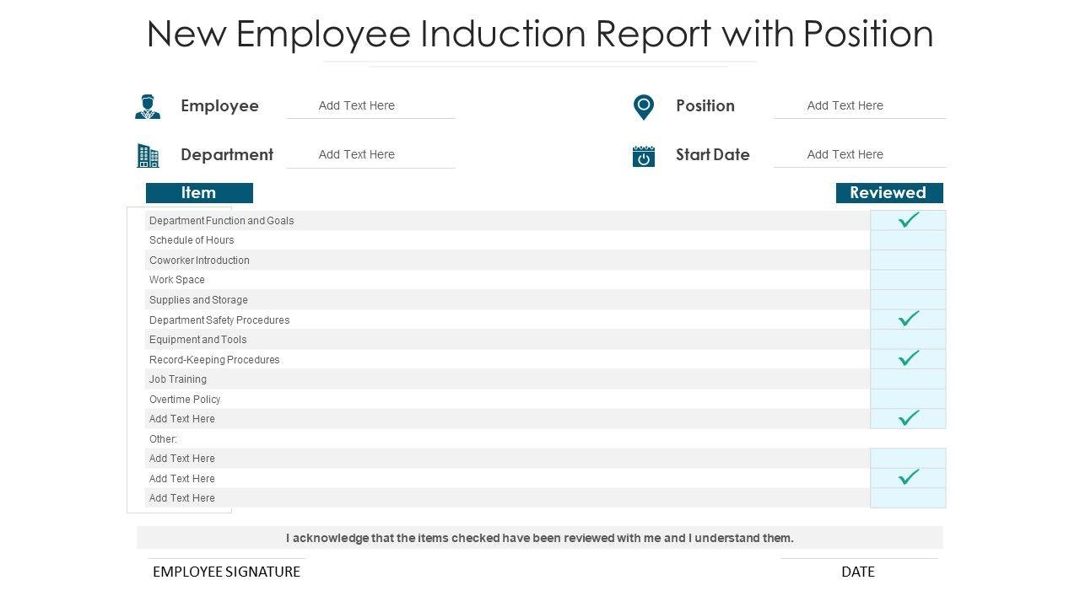Screen dimensions: 1080x607
Task: Uncheck Department Function and Goals reviewed box
Action: pos(908,220)
